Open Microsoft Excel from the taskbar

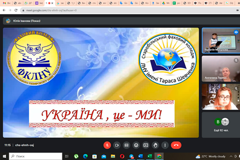tap(150, 156)
